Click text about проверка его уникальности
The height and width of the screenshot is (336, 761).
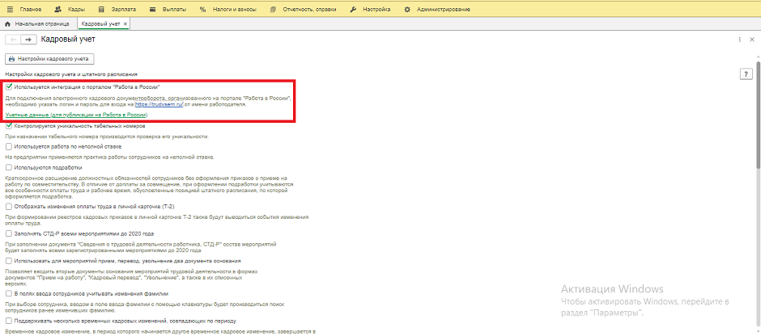107,136
